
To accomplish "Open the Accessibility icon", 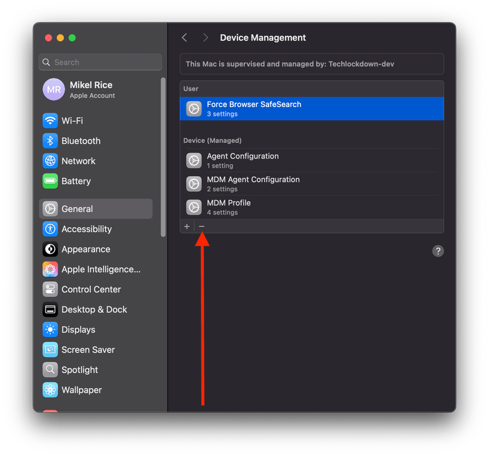I will point(50,229).
